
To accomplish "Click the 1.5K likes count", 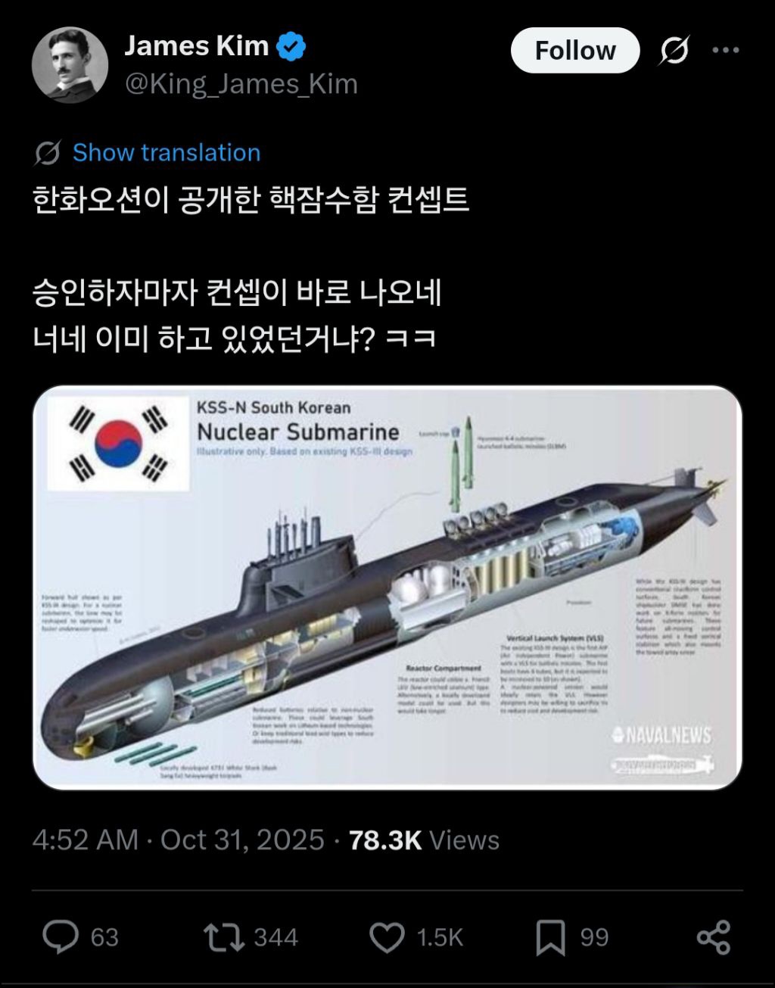I will pyautogui.click(x=440, y=938).
